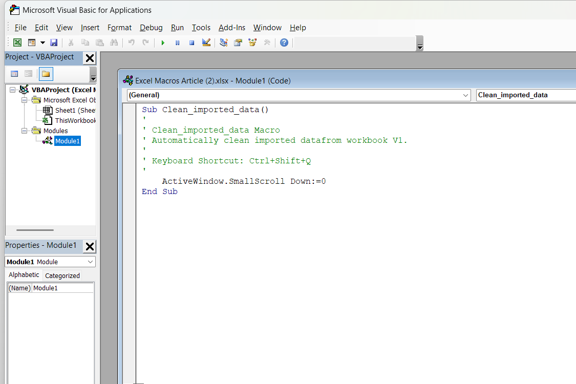Open the Object Browser toolbar icon
576x384 pixels.
[252, 42]
